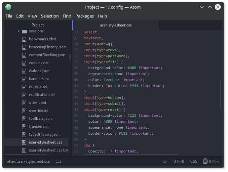Open override.ini in the tree

coord(39,110)
